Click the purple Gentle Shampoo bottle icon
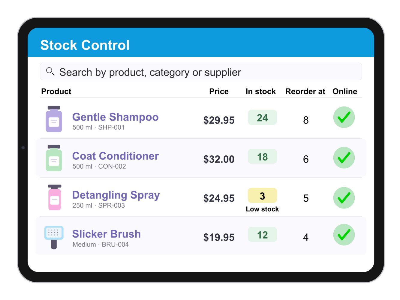 [54, 119]
